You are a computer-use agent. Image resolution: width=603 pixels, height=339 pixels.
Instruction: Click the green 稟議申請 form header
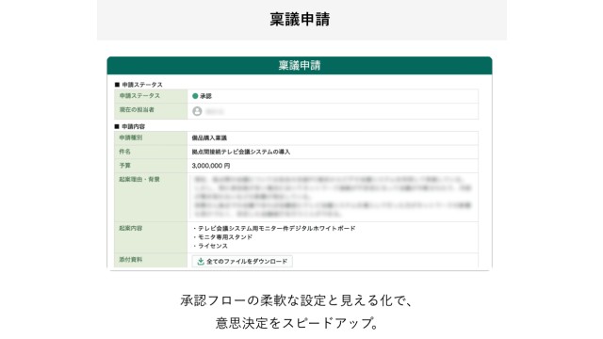pyautogui.click(x=300, y=65)
